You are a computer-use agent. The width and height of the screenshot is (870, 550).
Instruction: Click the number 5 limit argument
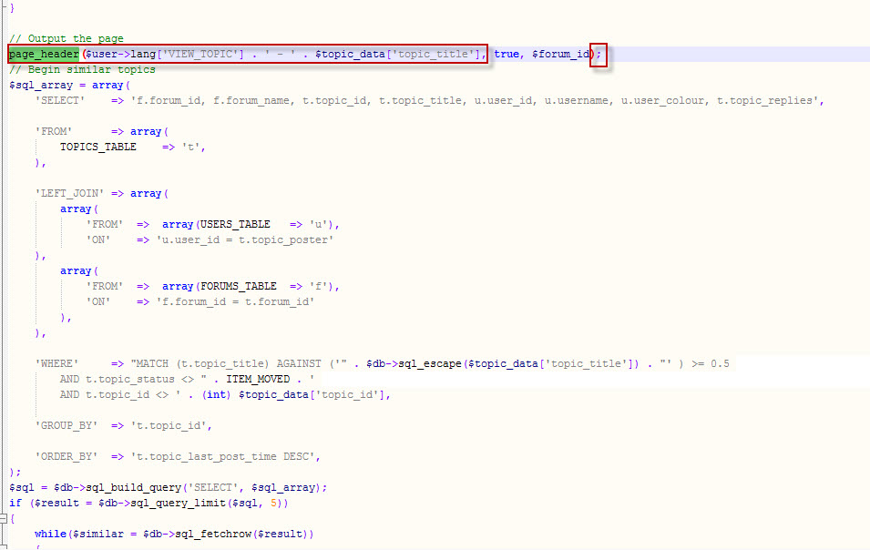coord(273,503)
